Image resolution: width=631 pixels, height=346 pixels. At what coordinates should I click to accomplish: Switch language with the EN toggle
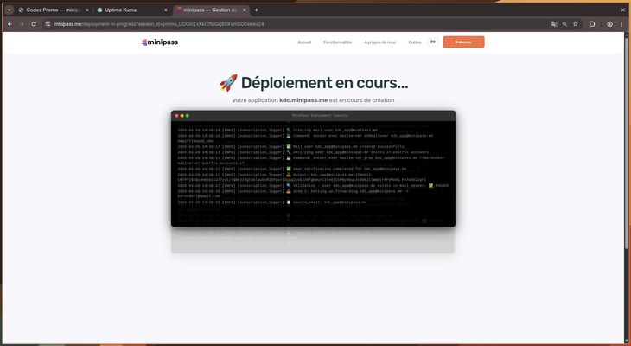point(432,42)
